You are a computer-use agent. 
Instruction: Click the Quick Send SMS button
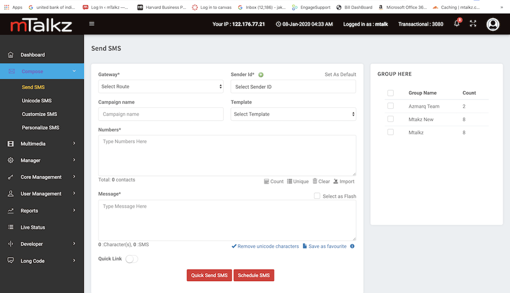(209, 275)
